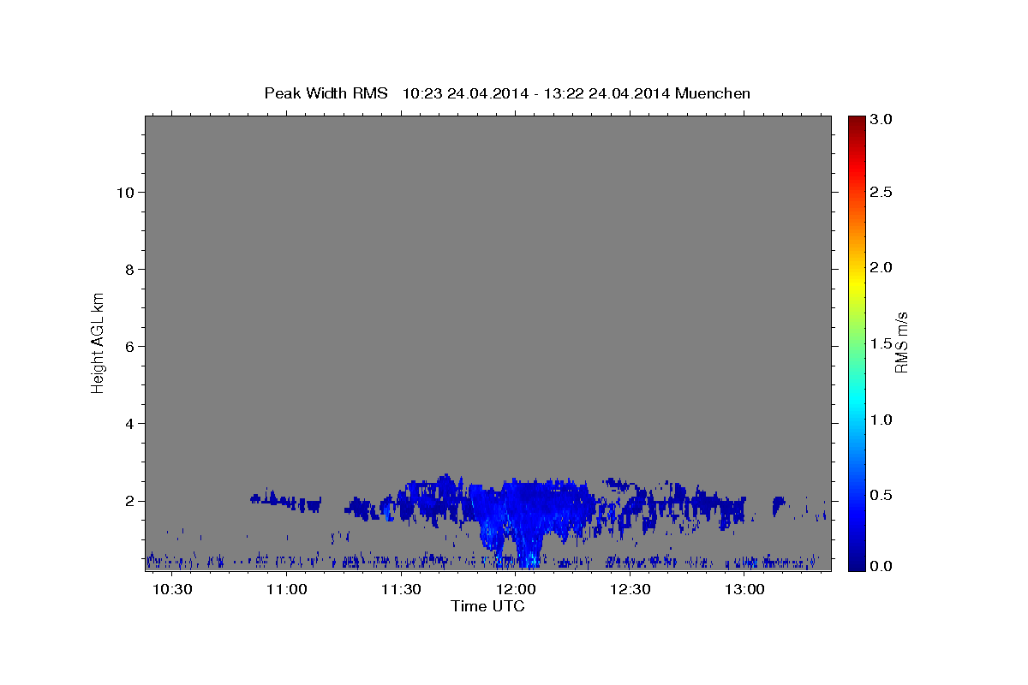This screenshot has height=685, width=1028.
Task: Click the height axis label 10
Action: (x=124, y=192)
